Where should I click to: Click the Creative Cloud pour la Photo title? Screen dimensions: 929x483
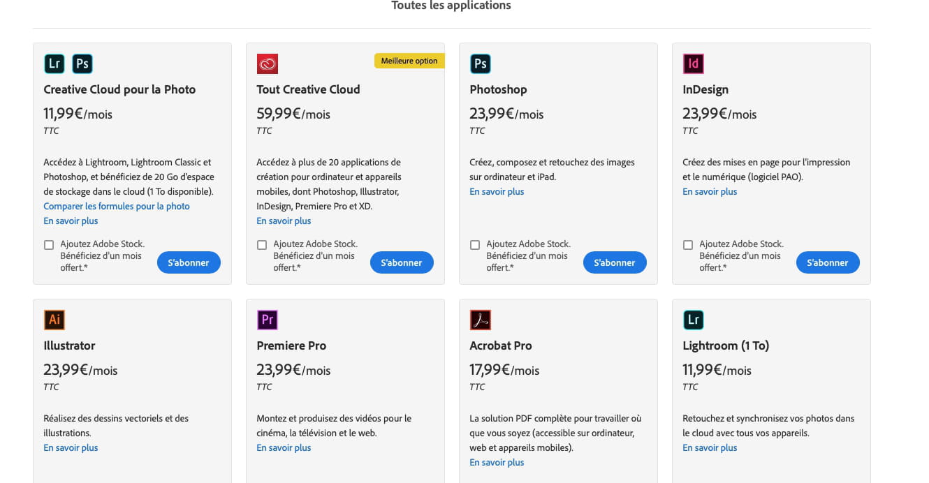coord(119,89)
